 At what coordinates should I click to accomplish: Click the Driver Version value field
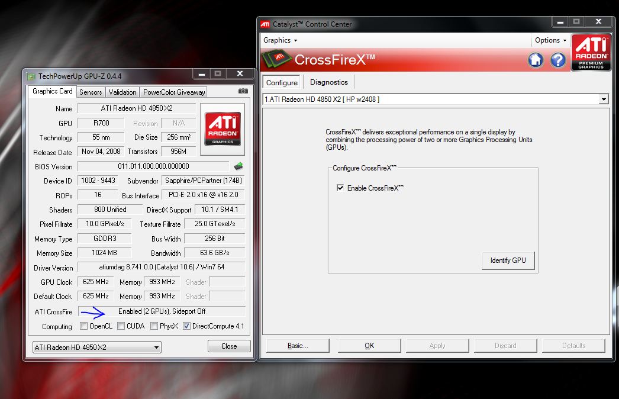[x=162, y=267]
